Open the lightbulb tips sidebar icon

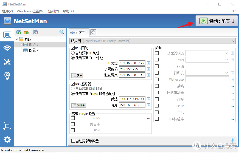tap(7, 76)
